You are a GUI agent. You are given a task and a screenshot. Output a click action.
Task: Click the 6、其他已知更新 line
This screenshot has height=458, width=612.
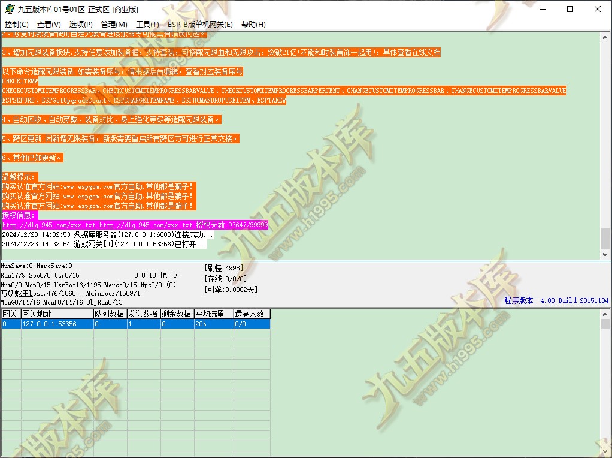(x=32, y=158)
